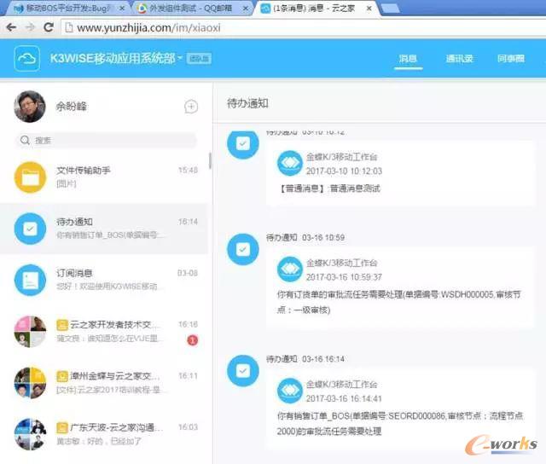Click the red unread badge 1

click(192, 340)
